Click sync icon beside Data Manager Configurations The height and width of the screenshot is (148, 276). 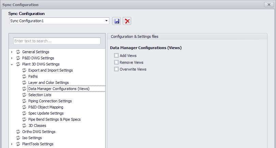pyautogui.click(x=24, y=89)
